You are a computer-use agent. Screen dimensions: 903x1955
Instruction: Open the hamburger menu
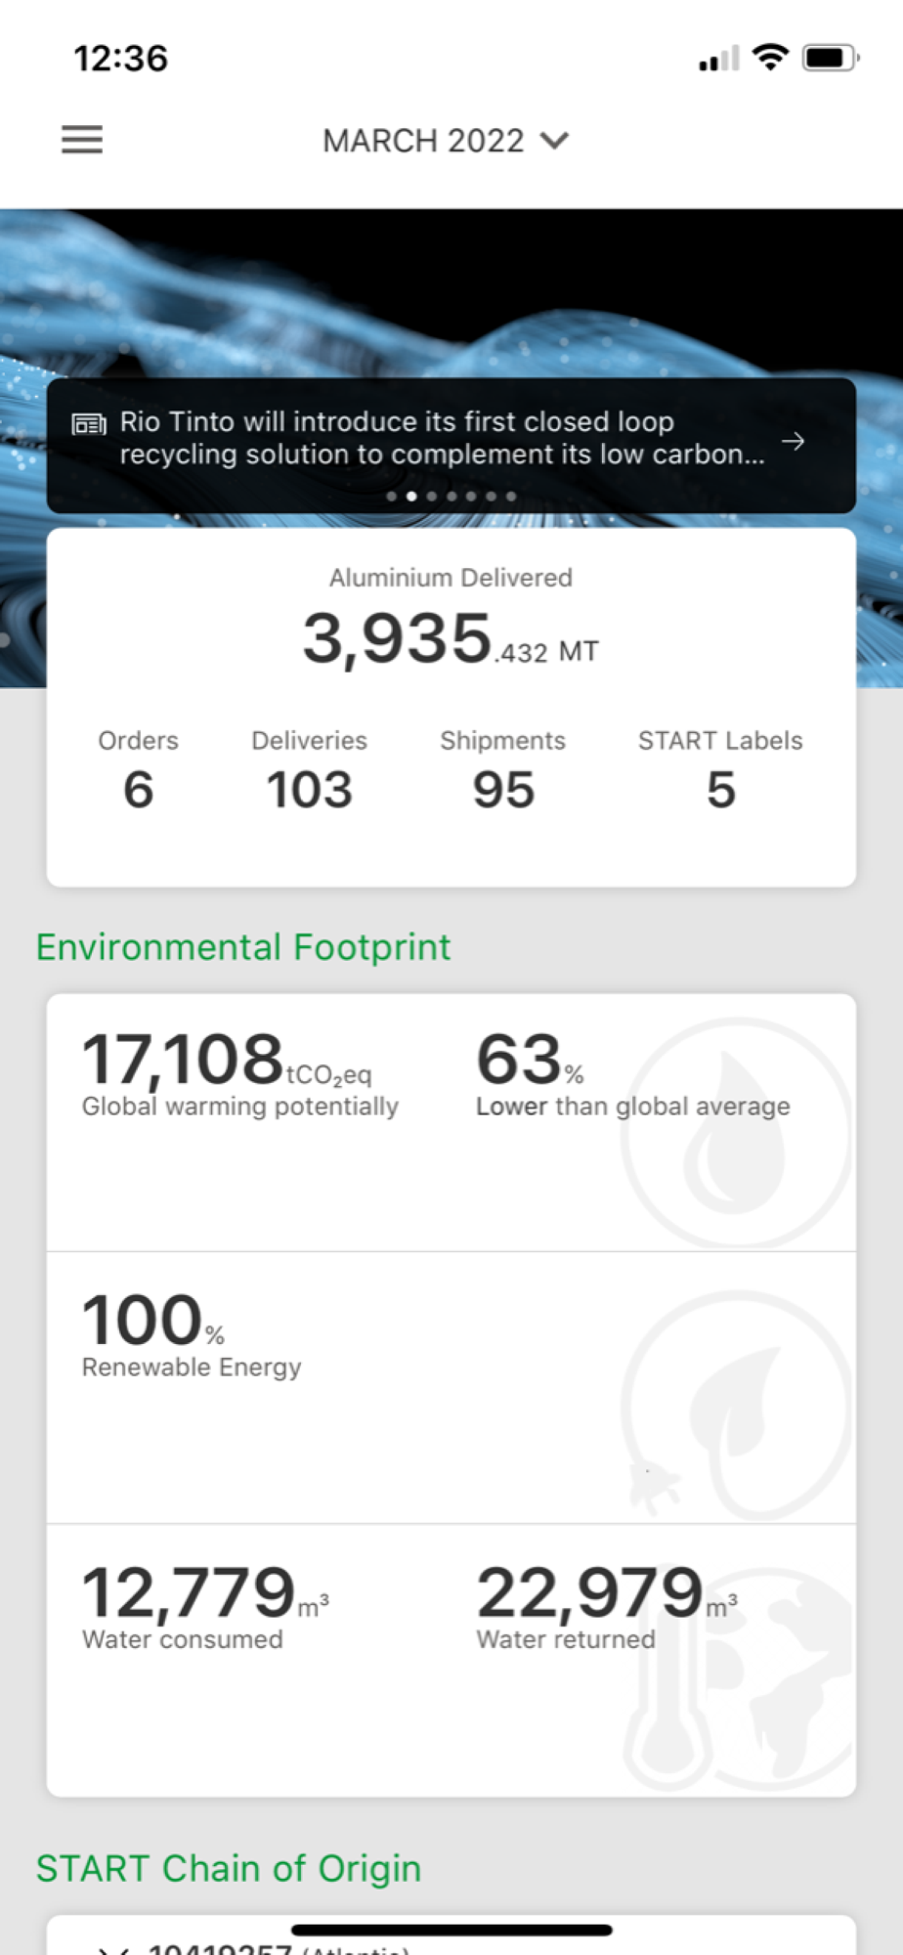coord(82,140)
